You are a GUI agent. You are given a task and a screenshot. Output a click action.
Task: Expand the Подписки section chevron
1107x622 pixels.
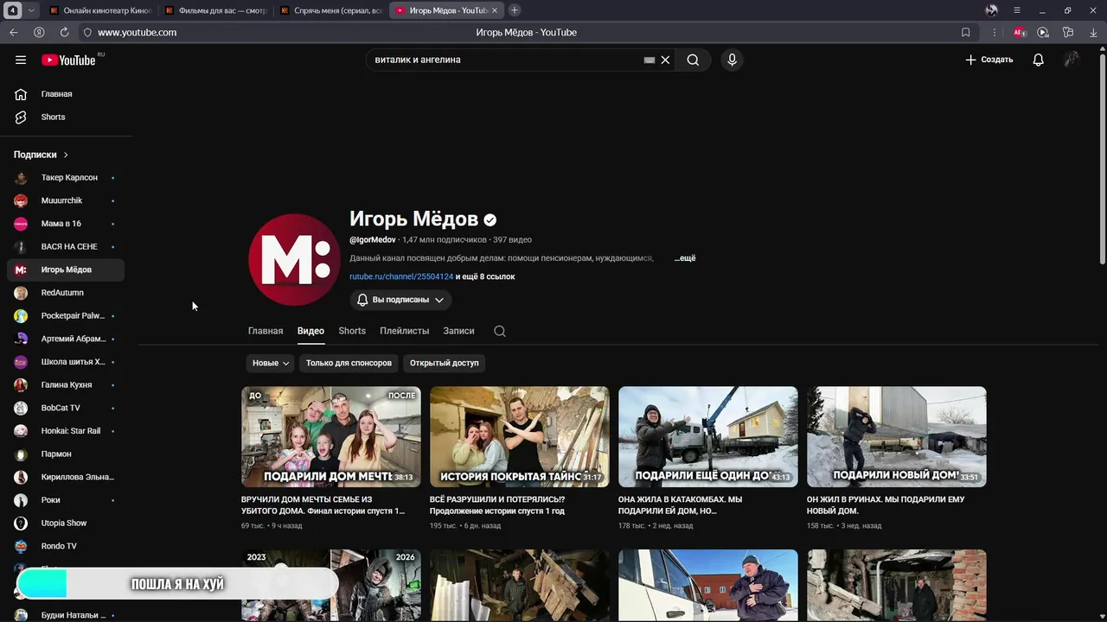tap(65, 155)
